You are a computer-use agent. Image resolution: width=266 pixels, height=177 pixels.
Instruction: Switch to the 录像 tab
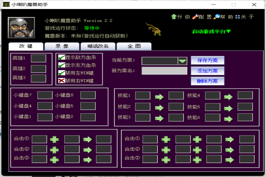pyautogui.click(x=62, y=46)
